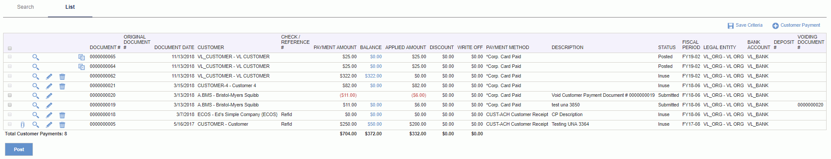Viewport: 831px width, 159px height.
Task: Open the $322.00 balance link
Action: pos(373,76)
